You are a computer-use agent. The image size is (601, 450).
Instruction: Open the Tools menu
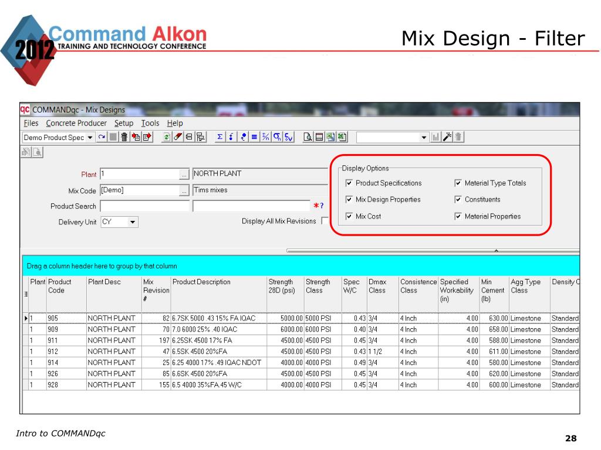(150, 123)
